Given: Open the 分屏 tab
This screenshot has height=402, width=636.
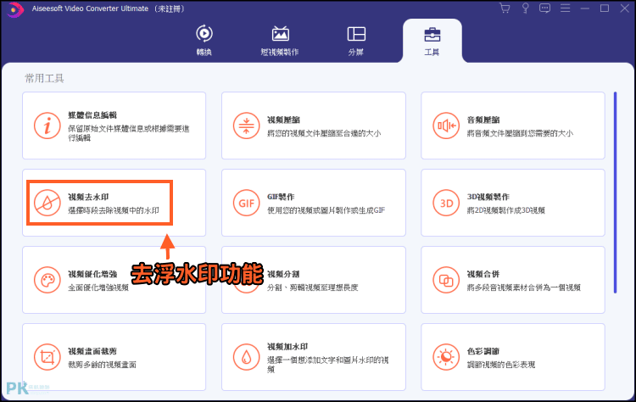Looking at the screenshot, I should click(356, 41).
